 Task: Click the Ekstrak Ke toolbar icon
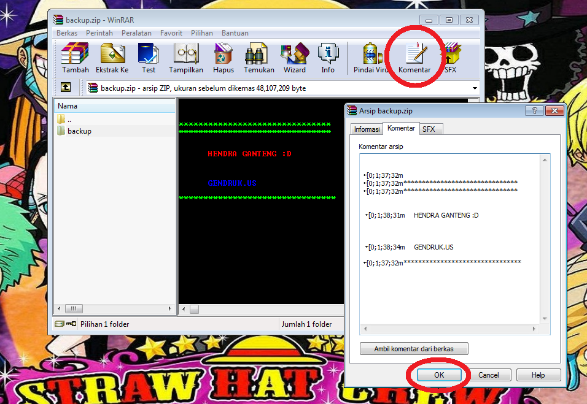point(112,58)
